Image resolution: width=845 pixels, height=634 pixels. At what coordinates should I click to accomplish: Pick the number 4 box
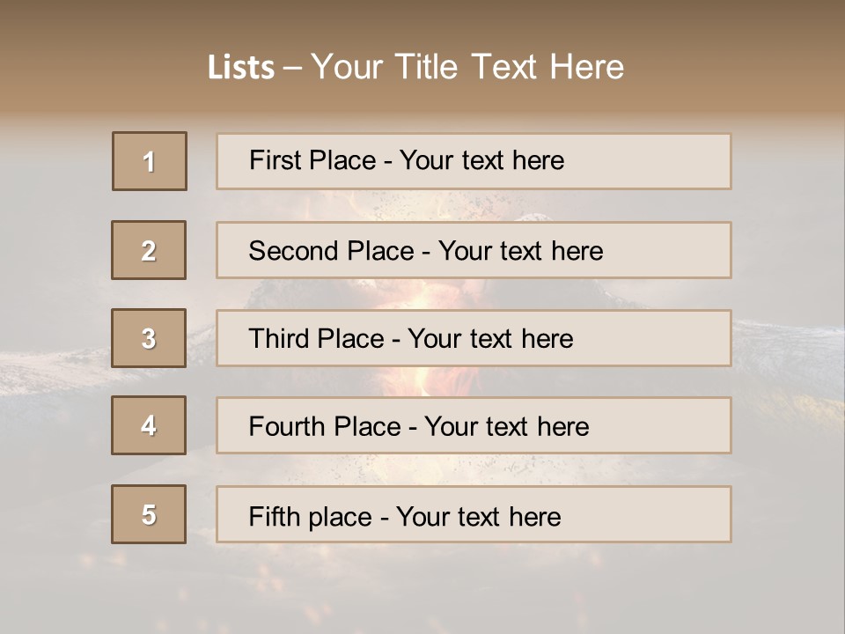pyautogui.click(x=149, y=425)
